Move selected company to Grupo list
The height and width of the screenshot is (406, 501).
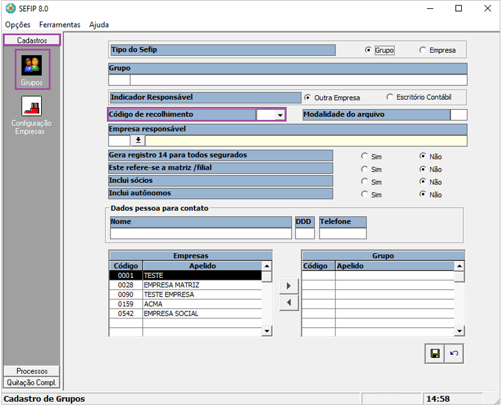tap(288, 286)
